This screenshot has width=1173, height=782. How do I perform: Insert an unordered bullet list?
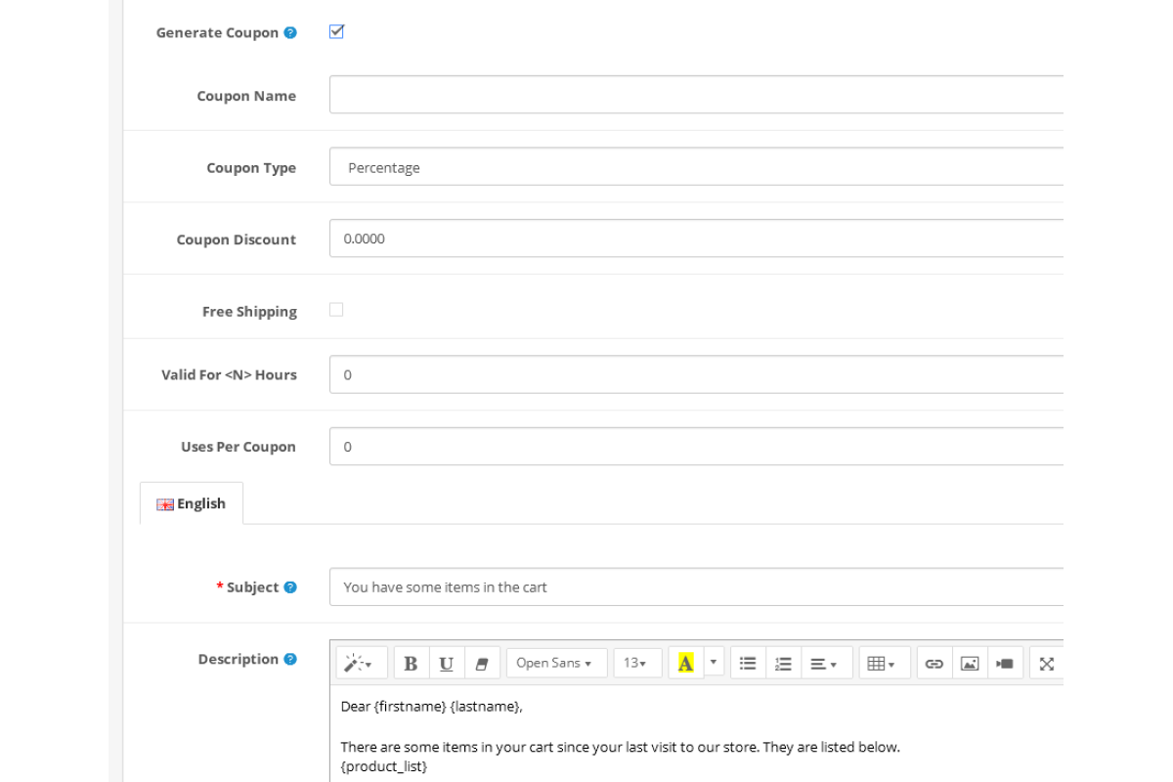tap(748, 663)
